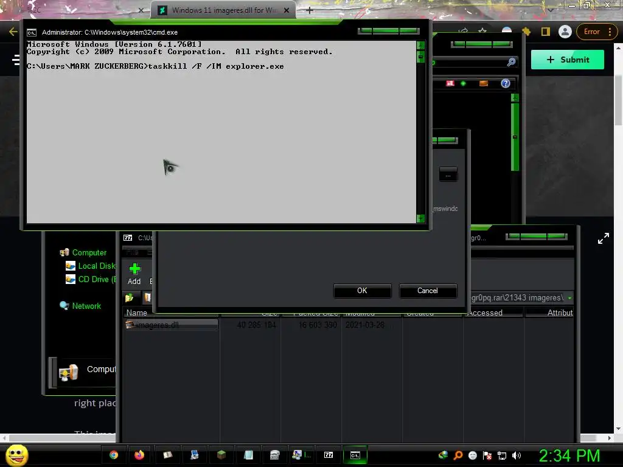Open the Chrome profile avatar
The image size is (623, 467).
(565, 32)
